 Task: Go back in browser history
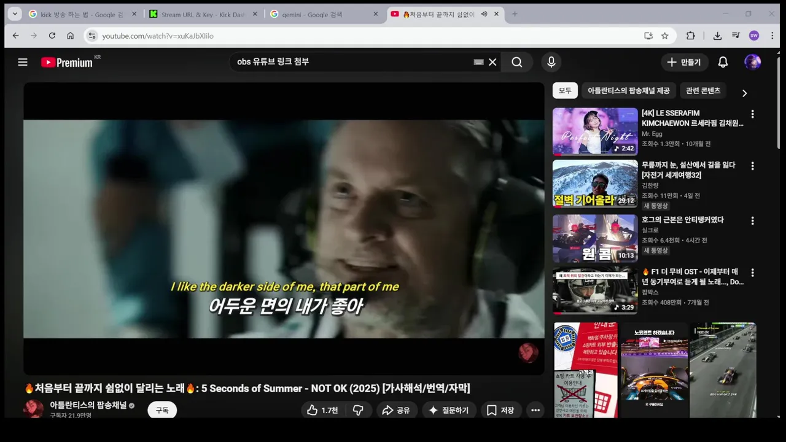pos(15,36)
